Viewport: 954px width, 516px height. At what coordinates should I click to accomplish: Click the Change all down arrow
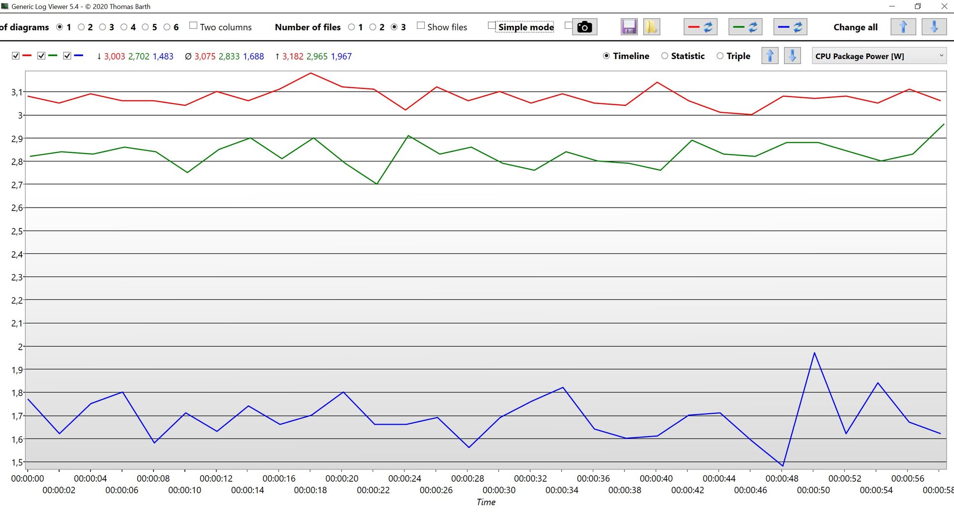coord(934,27)
